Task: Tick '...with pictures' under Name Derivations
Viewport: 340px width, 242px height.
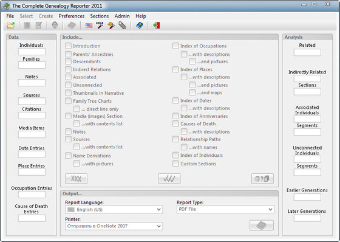Action: pos(76,164)
